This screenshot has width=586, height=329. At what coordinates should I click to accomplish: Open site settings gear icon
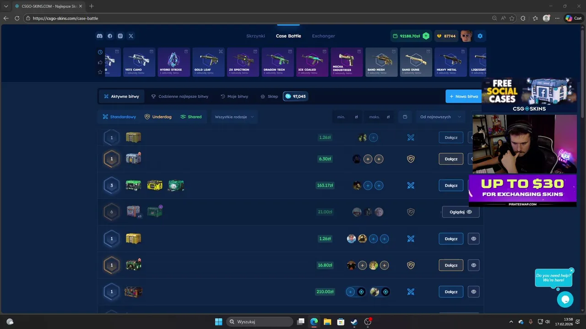[480, 36]
